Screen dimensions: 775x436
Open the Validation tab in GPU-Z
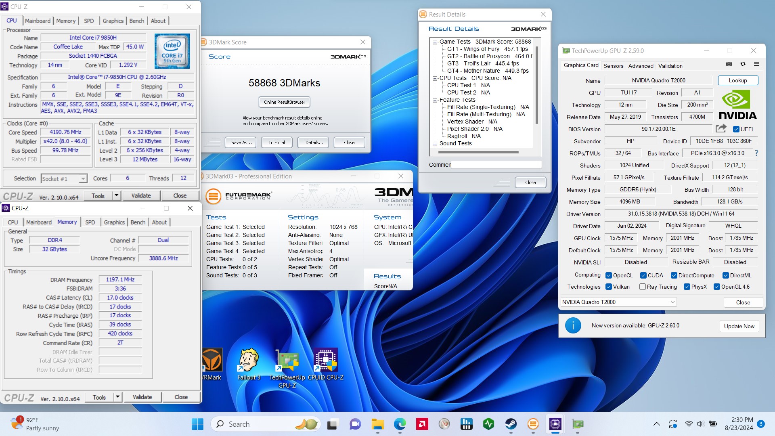(x=670, y=66)
